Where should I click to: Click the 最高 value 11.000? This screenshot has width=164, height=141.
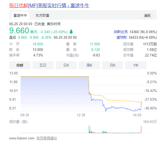point(95,44)
